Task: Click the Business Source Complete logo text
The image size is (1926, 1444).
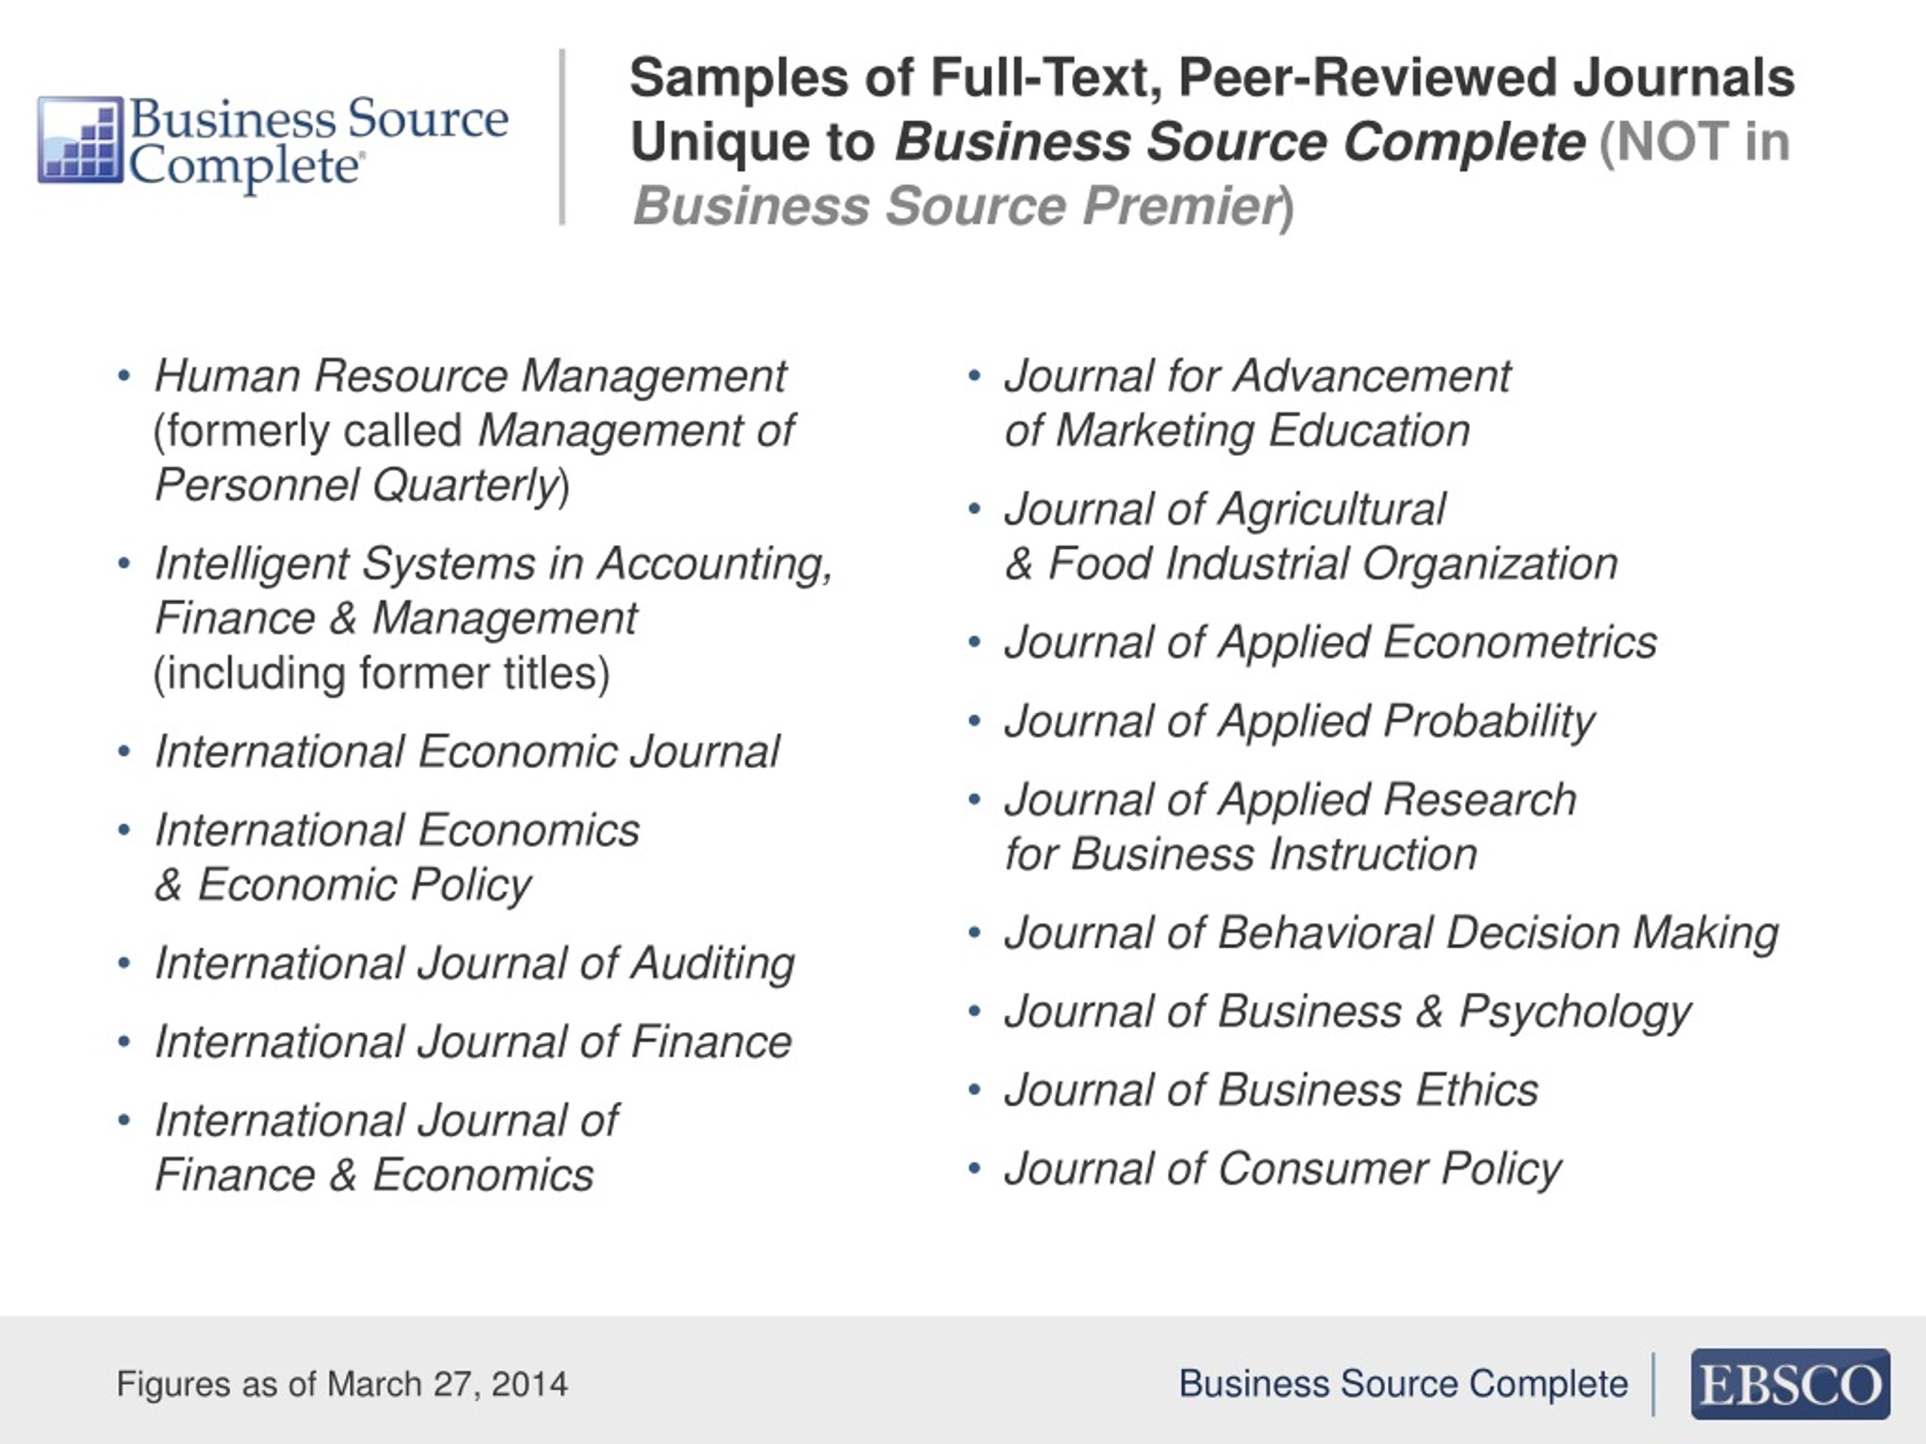Action: [317, 141]
